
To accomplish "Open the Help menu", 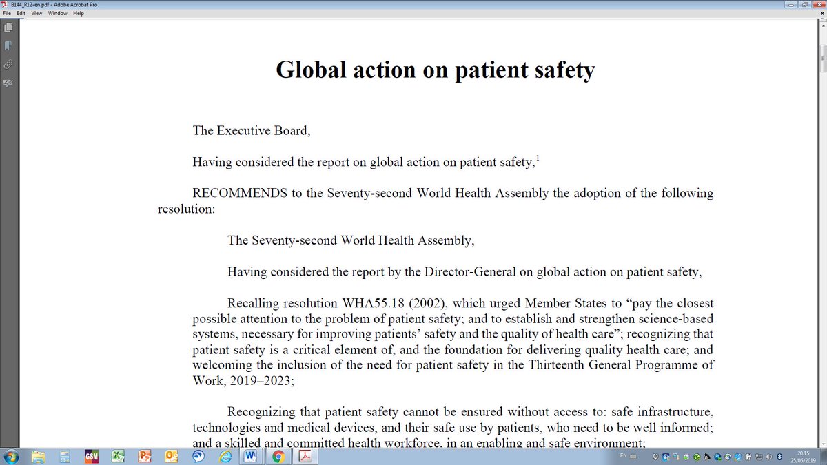I will pyautogui.click(x=79, y=13).
